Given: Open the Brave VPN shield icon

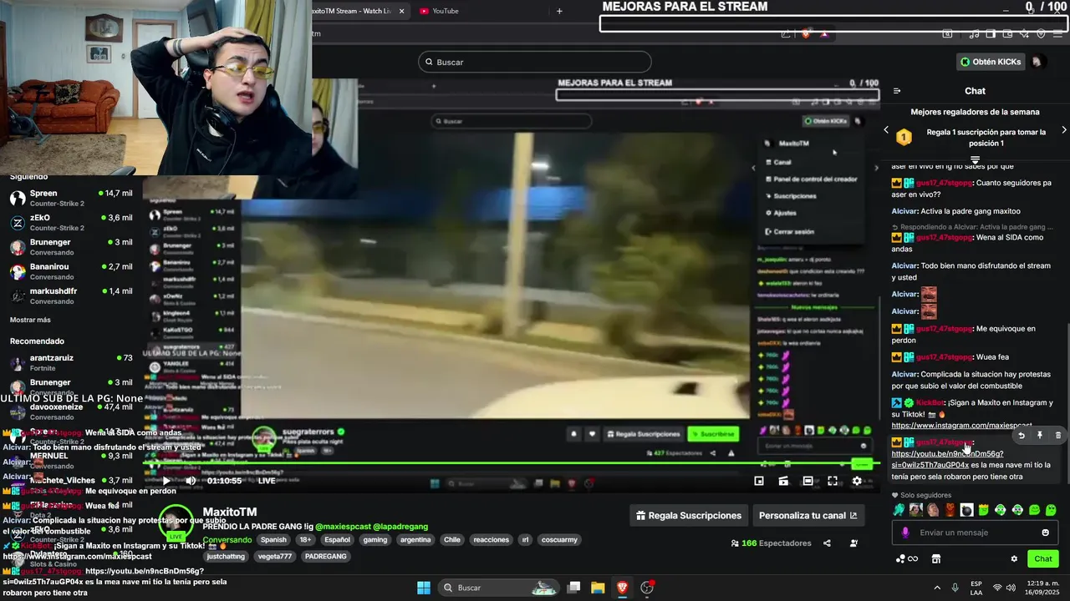Looking at the screenshot, I should [x=1041, y=34].
